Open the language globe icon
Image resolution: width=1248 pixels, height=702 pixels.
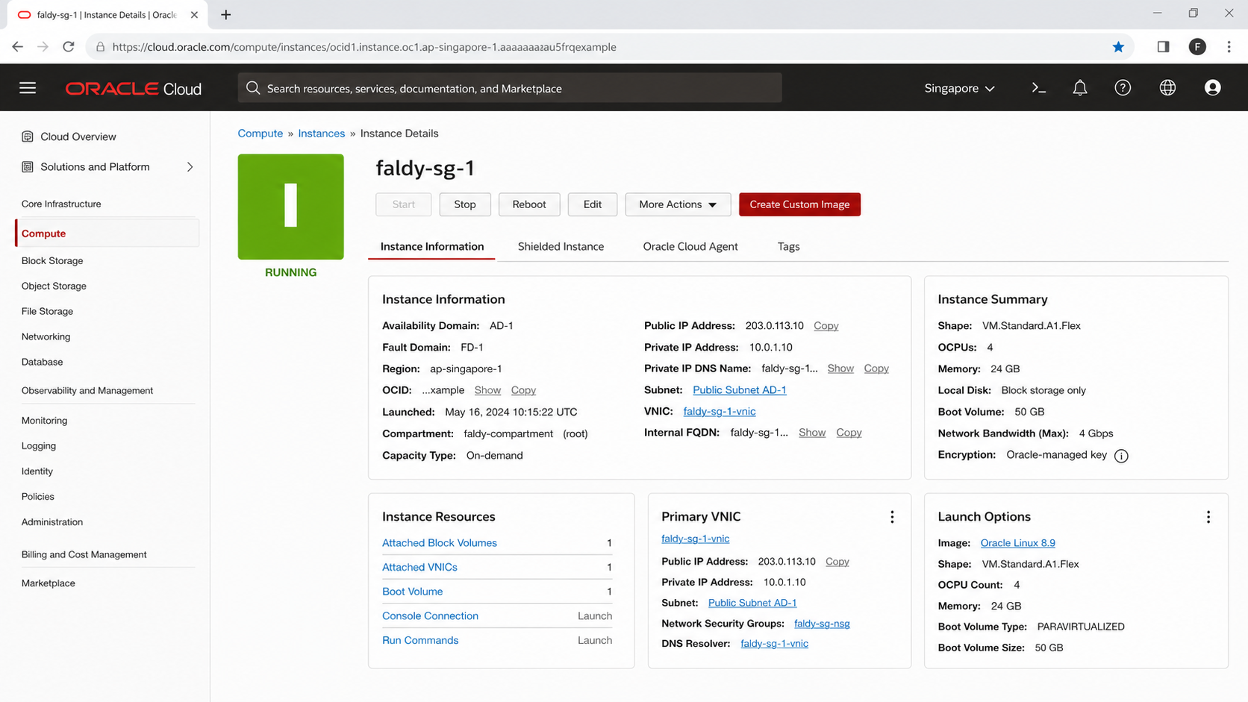click(x=1167, y=88)
